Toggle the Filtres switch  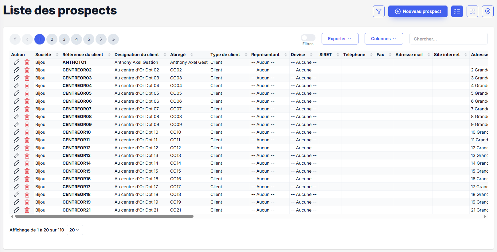click(x=308, y=38)
